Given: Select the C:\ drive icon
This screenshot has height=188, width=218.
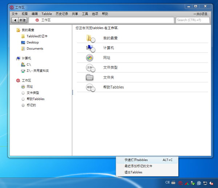Looking at the screenshot, I should (x=23, y=64).
